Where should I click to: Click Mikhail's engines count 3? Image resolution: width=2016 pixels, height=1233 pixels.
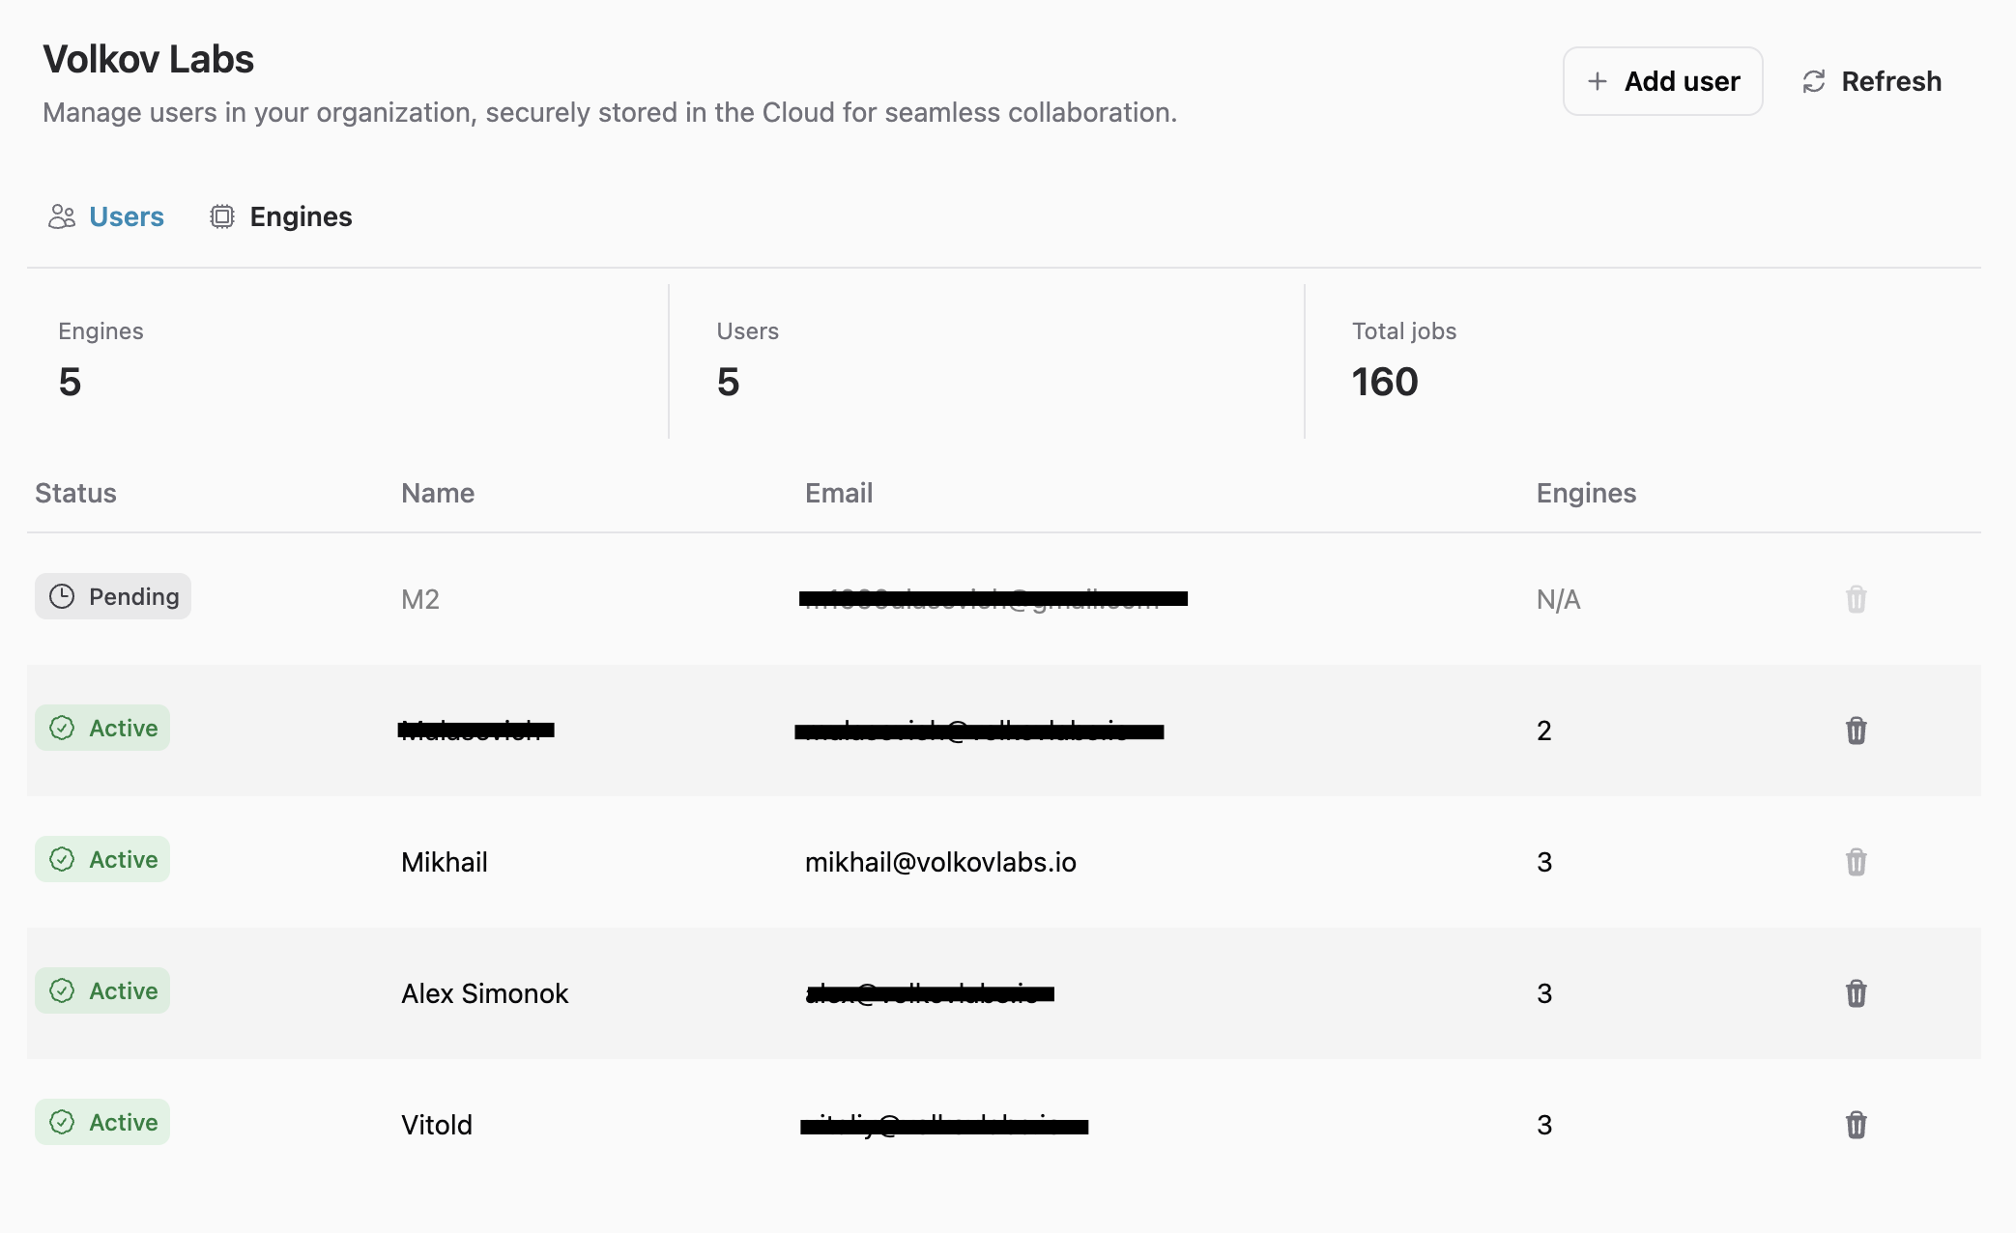click(x=1544, y=862)
